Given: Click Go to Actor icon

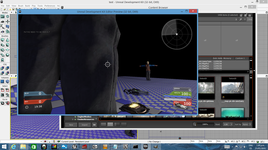Looking at the screenshot, I should pyautogui.click(x=3, y=103).
